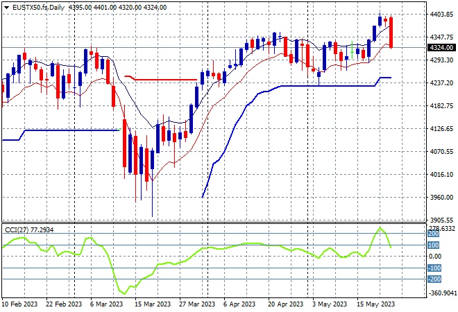Click the 15 Mar 2023 date label
458x312 pixels.
click(x=153, y=304)
